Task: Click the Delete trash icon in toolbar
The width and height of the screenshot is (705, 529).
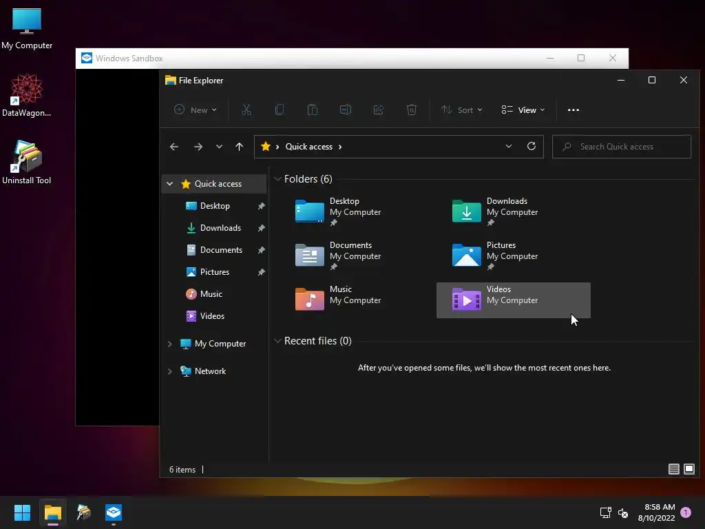Action: 412,110
